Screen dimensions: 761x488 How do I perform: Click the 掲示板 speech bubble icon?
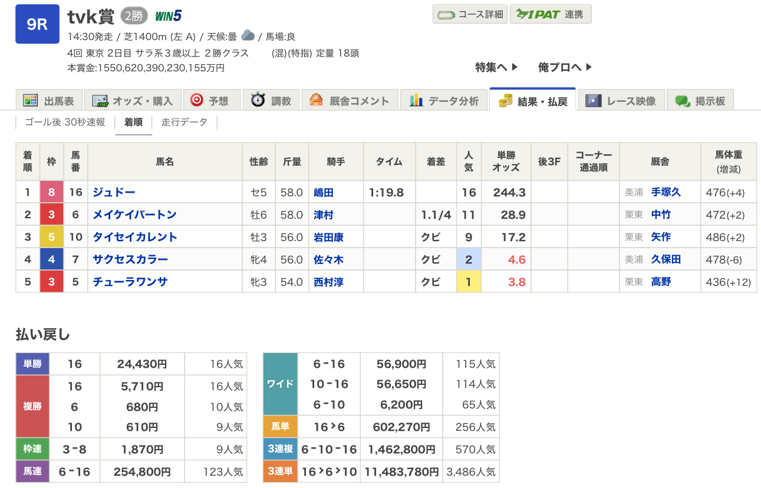point(683,101)
